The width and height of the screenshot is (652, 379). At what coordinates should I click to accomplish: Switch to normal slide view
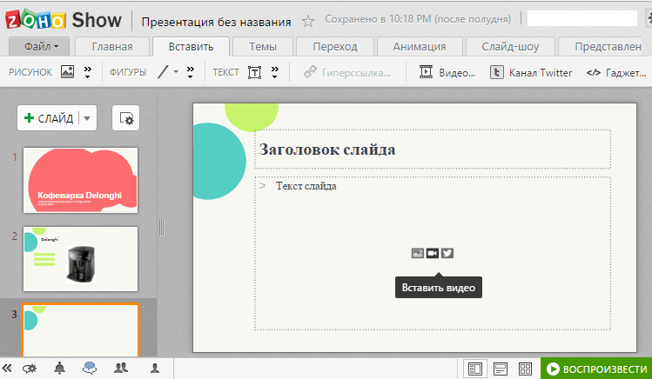click(474, 369)
